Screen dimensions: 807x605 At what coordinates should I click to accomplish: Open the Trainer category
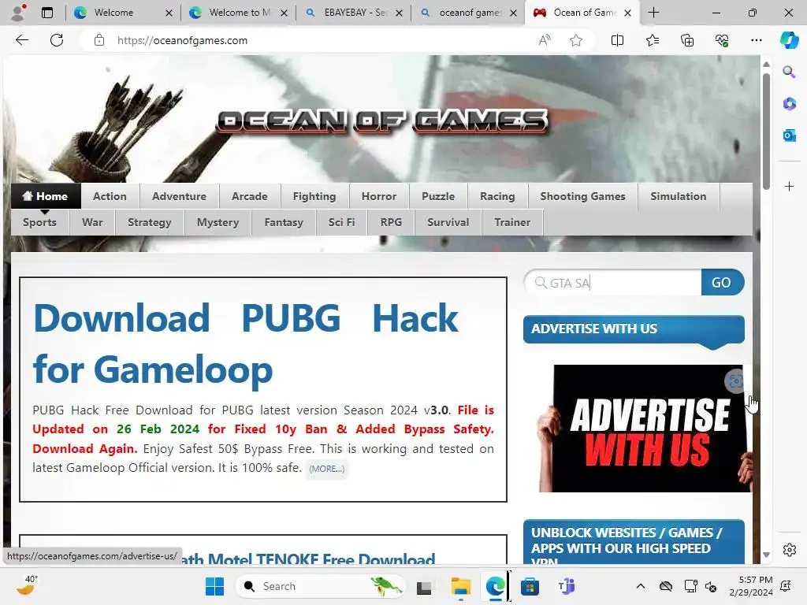512,222
